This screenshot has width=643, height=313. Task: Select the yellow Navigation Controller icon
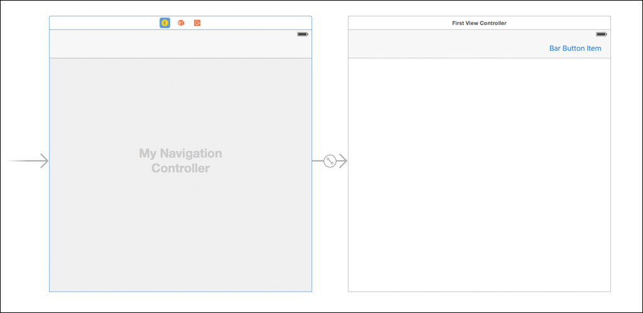pos(165,23)
